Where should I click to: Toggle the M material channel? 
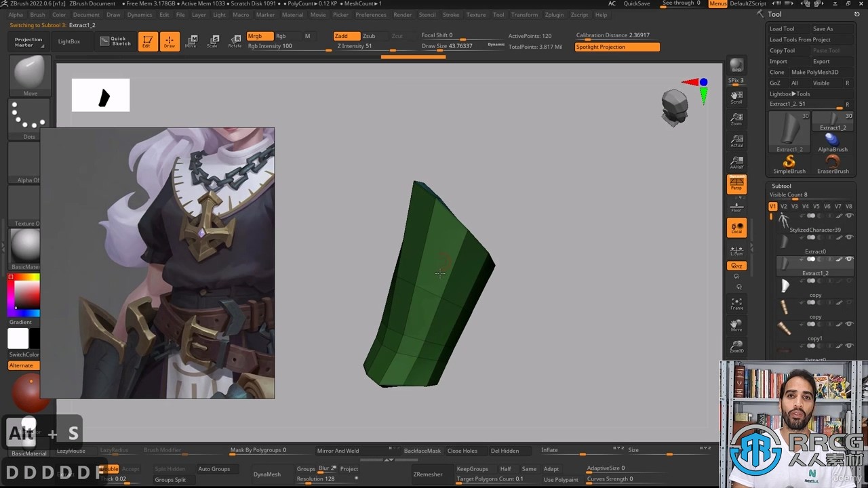pos(307,36)
